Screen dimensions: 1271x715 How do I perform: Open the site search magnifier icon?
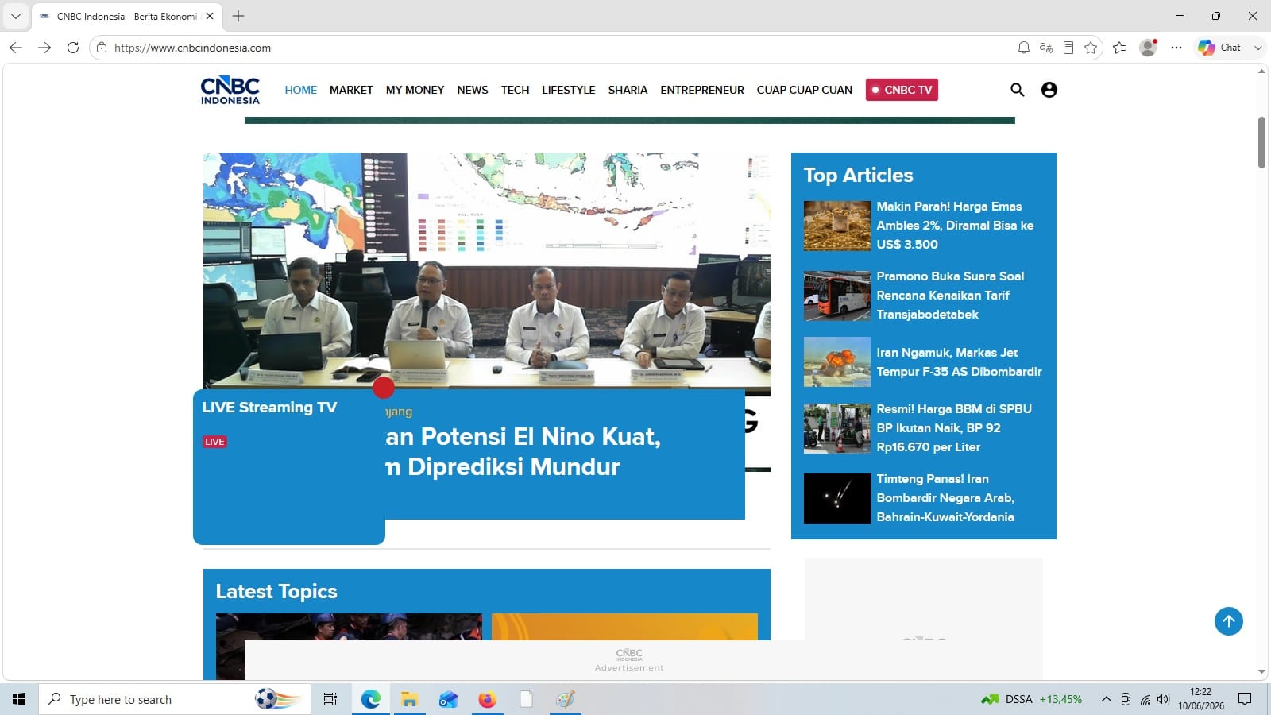coord(1017,90)
